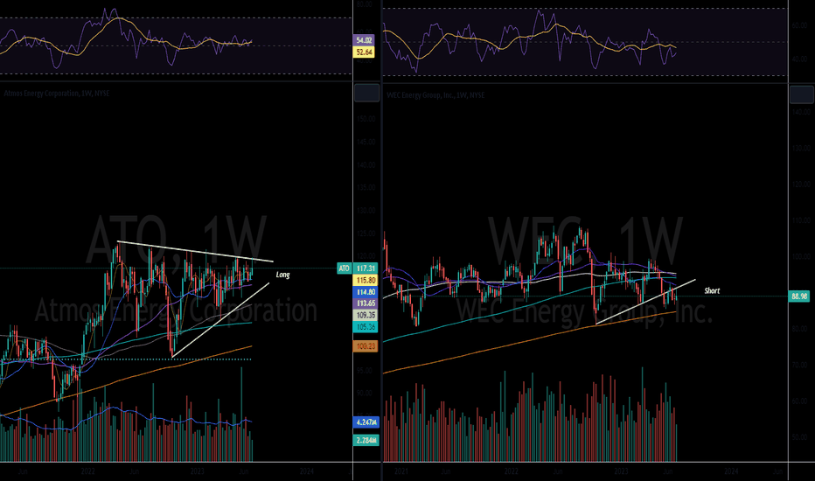Click the Long annotation on ATO chart
Image resolution: width=815 pixels, height=481 pixels.
click(x=282, y=275)
